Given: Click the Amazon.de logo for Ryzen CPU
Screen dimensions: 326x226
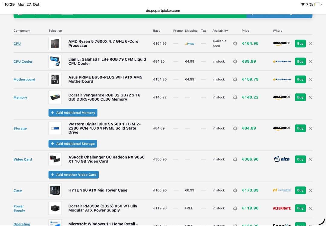Looking at the screenshot, I should [281, 43].
